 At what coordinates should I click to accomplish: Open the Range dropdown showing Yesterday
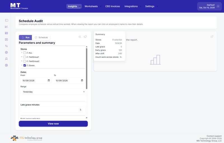click(53, 92)
